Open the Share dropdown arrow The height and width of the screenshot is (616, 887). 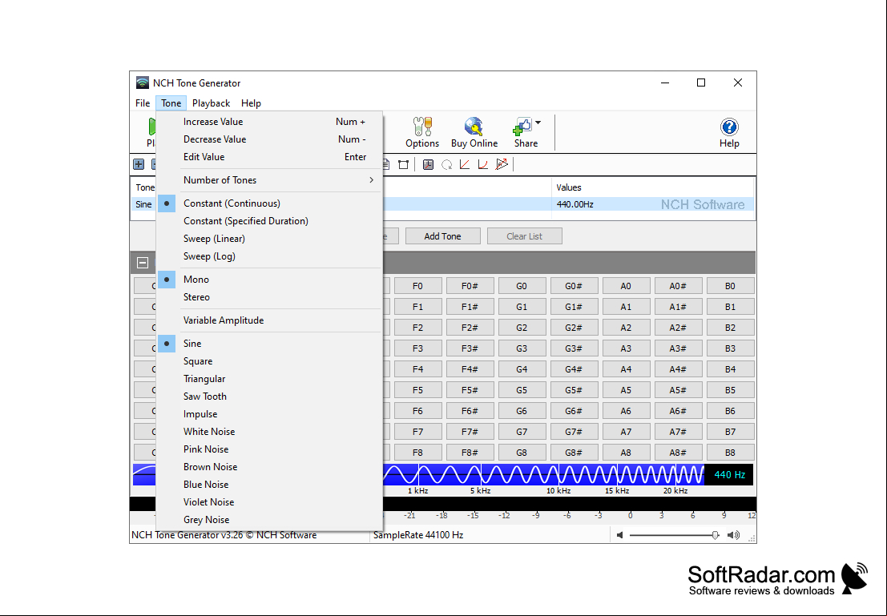pyautogui.click(x=538, y=123)
